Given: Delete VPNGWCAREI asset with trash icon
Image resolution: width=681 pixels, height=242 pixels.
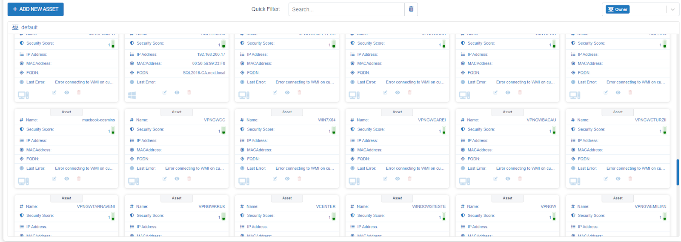Looking at the screenshot, I should tap(410, 179).
